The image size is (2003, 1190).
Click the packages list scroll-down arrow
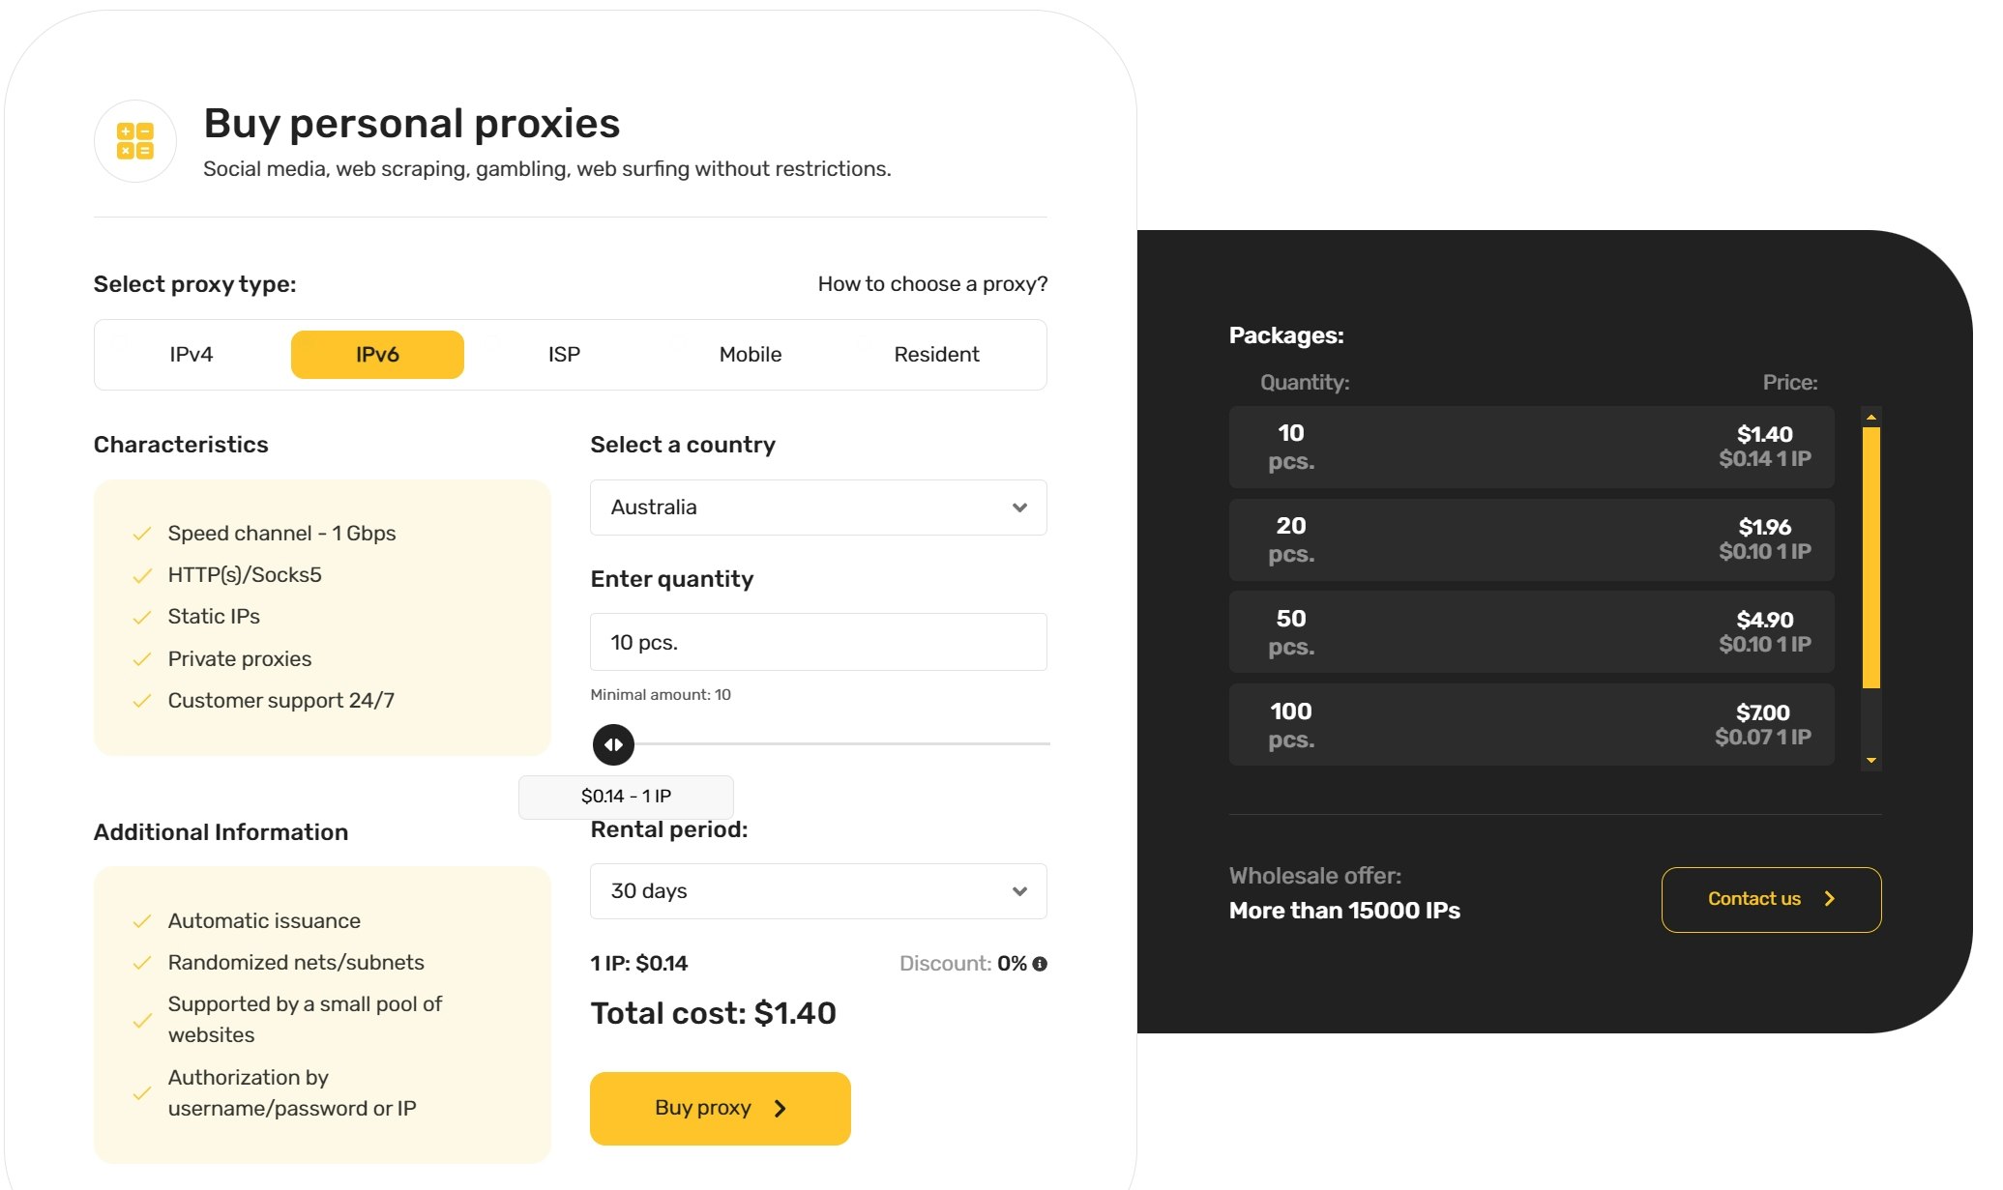tap(1871, 761)
